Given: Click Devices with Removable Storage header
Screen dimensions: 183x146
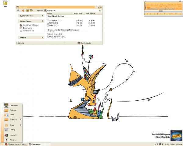Looking at the screenshot, I should point(63,30).
